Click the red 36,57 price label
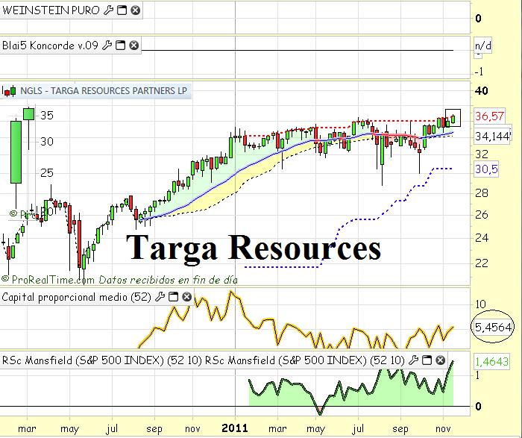 point(489,116)
